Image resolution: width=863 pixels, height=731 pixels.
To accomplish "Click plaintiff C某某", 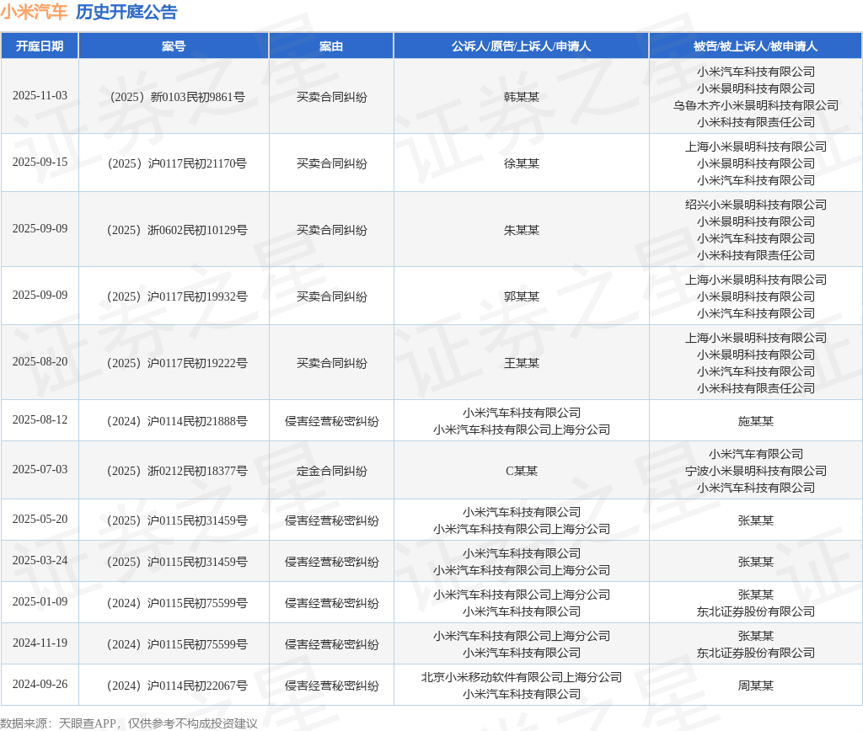I will [522, 472].
